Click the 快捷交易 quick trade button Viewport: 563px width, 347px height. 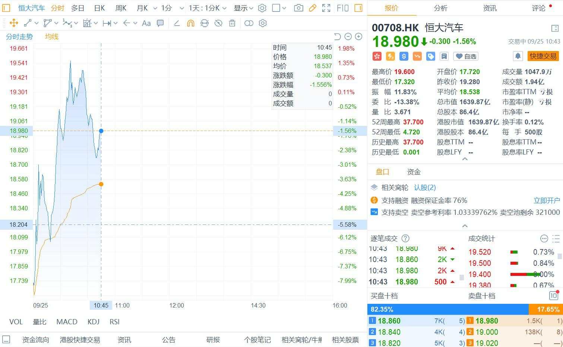(543, 56)
